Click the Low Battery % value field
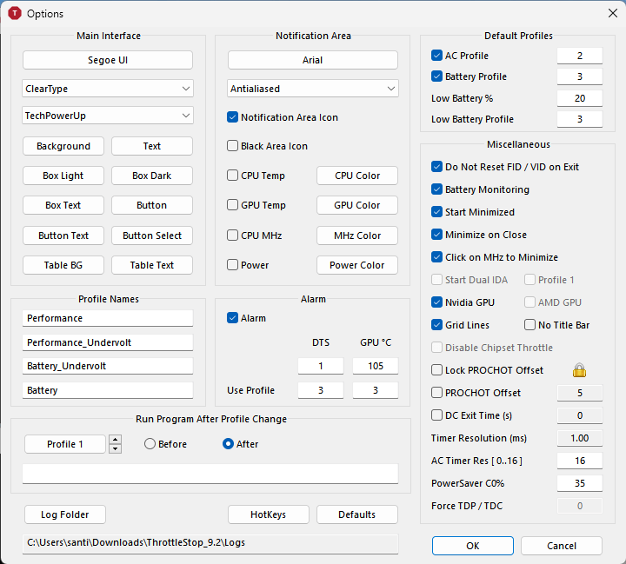This screenshot has width=626, height=564. tap(580, 98)
